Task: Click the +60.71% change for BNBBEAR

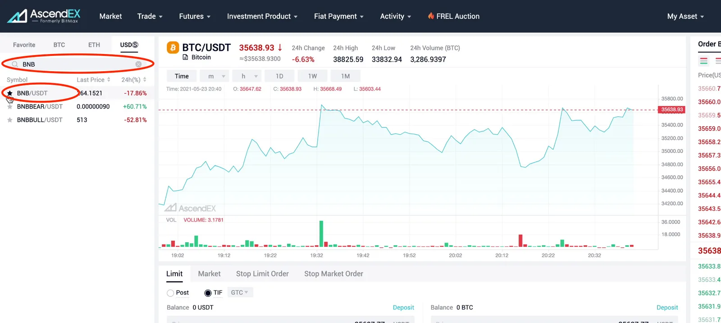Action: coord(135,107)
